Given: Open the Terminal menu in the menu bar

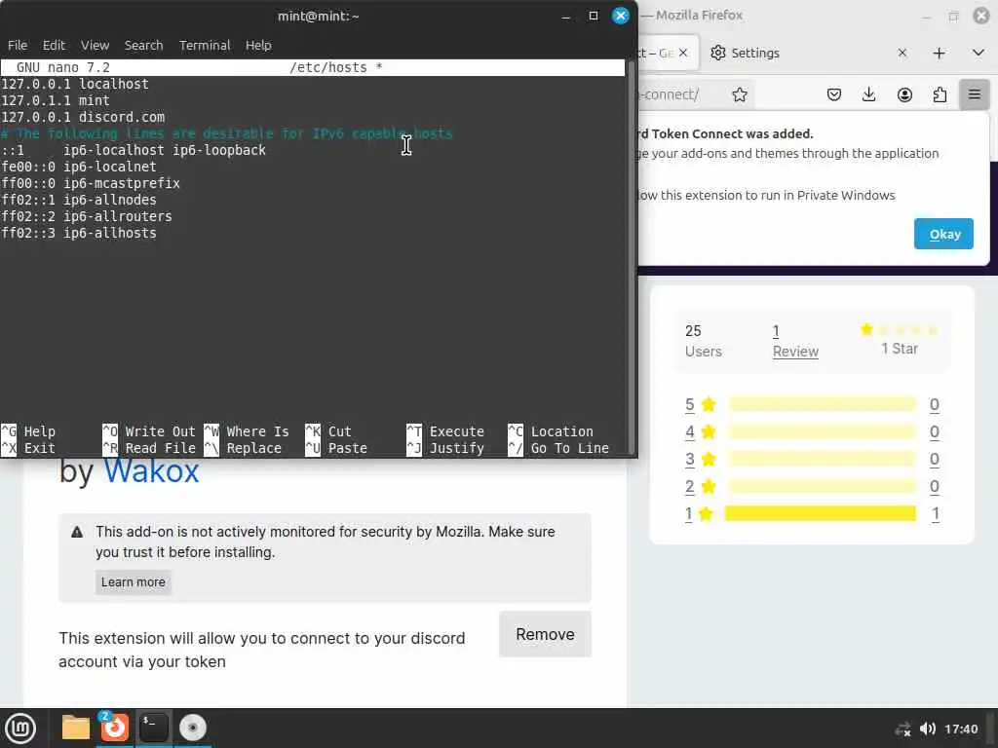Looking at the screenshot, I should point(205,45).
